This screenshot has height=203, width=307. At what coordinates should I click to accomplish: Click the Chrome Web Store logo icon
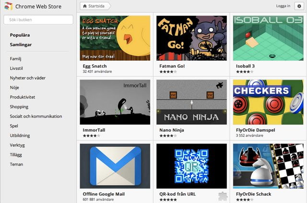(8, 6)
